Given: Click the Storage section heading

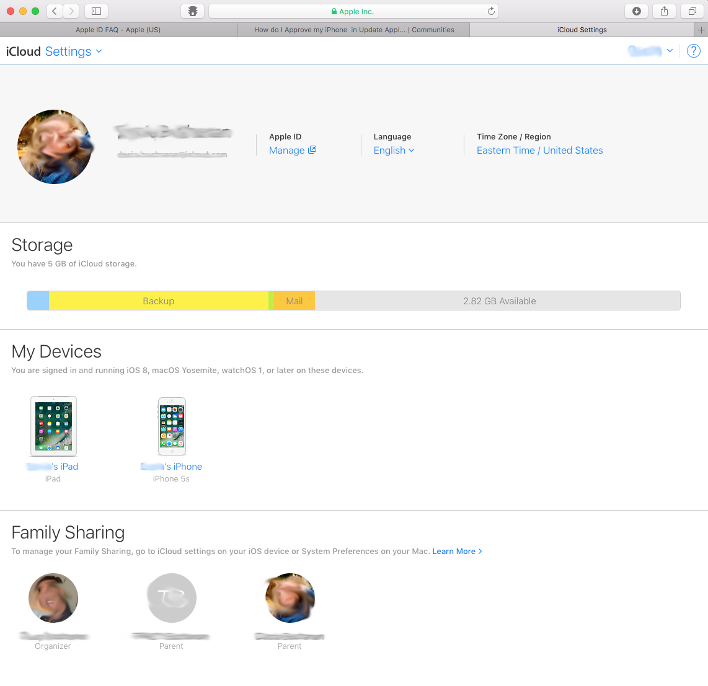Looking at the screenshot, I should pos(42,245).
